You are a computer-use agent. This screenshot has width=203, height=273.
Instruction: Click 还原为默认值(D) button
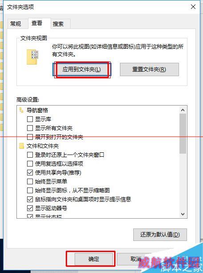[160, 235]
